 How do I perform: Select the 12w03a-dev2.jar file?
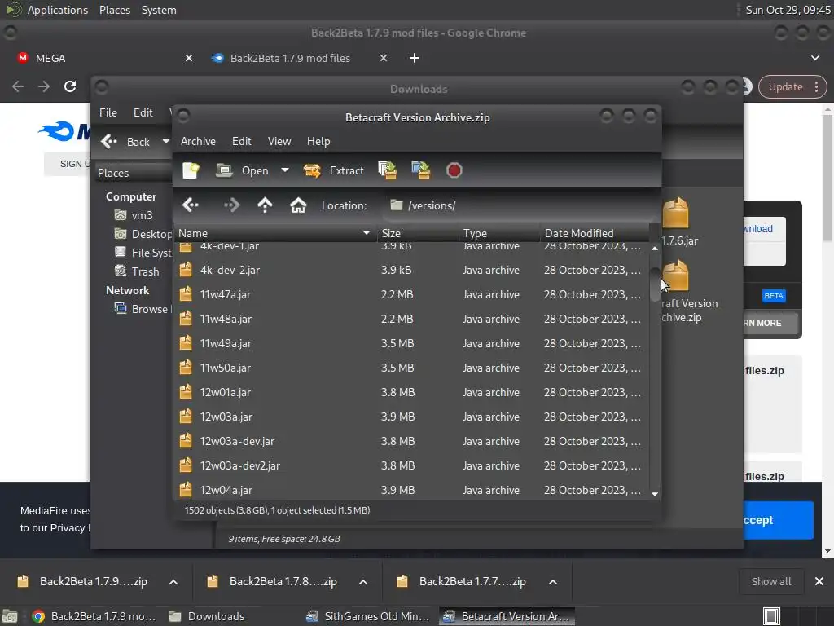pos(411,465)
